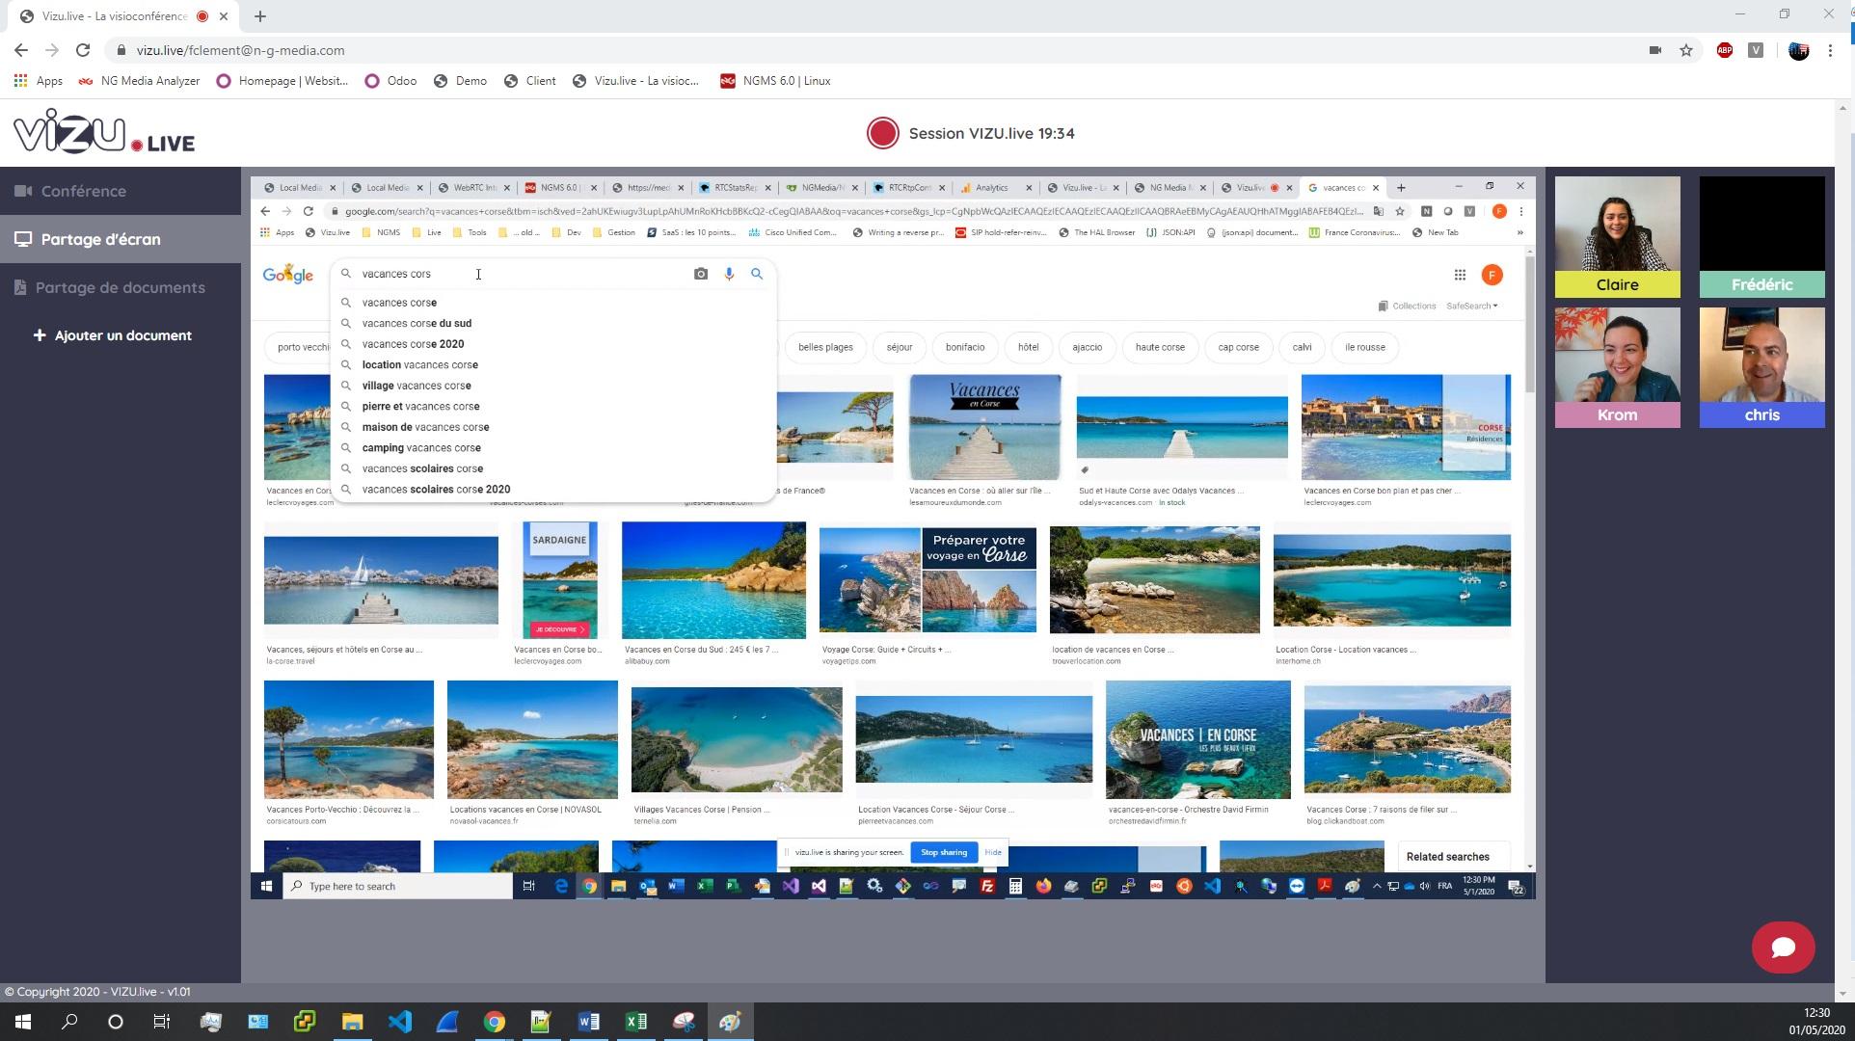
Task: Open the Windows Start menu
Action: point(23,1022)
